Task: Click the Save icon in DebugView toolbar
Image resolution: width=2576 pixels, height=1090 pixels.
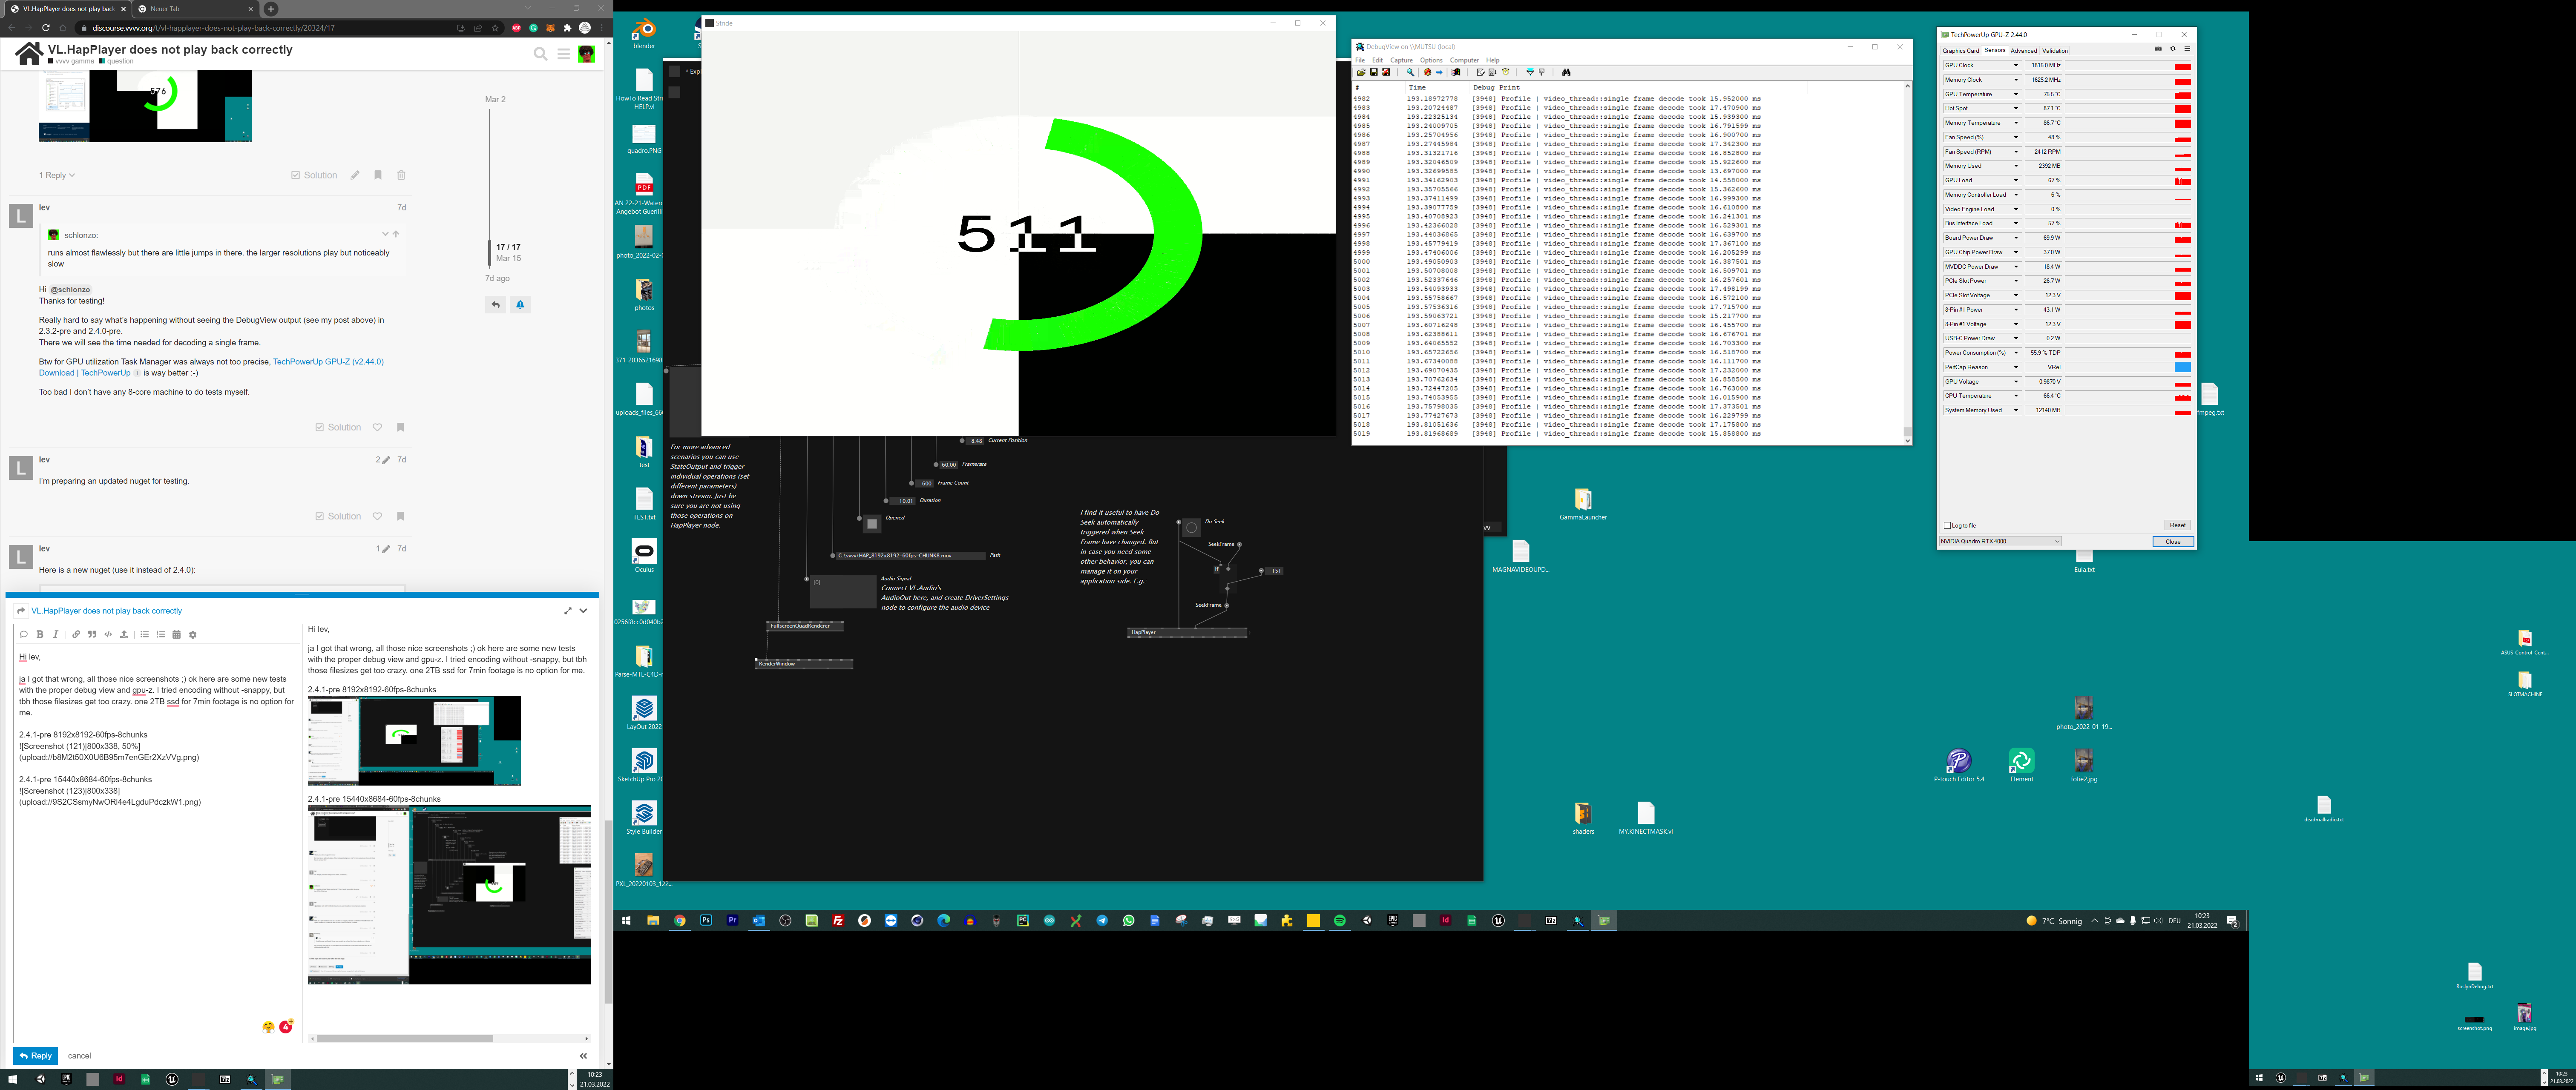Action: (1374, 72)
